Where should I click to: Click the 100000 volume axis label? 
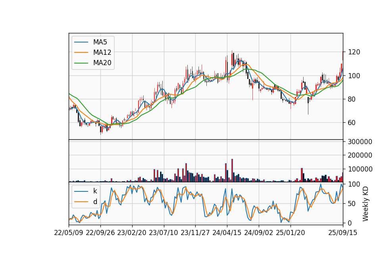360,169
